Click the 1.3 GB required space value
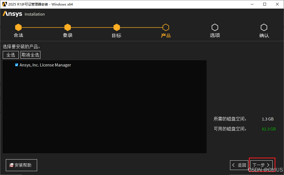Viewport: 284px width, 175px height. tap(268, 119)
